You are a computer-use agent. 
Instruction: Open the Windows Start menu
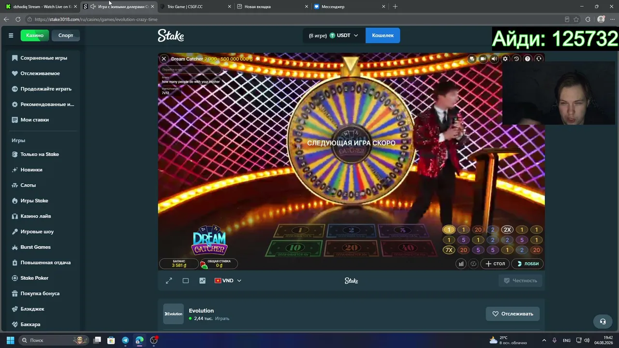(x=10, y=340)
